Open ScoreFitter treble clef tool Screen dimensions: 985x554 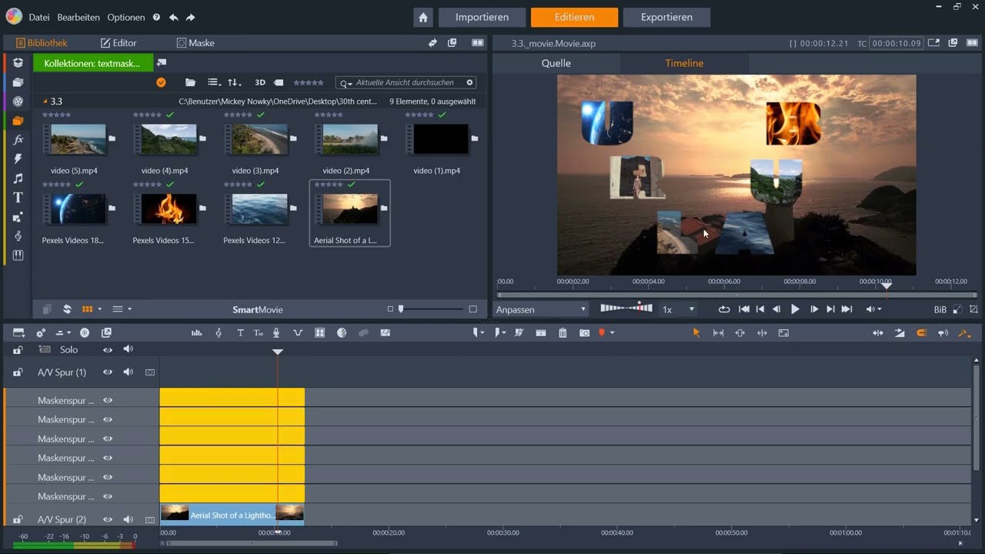(219, 332)
